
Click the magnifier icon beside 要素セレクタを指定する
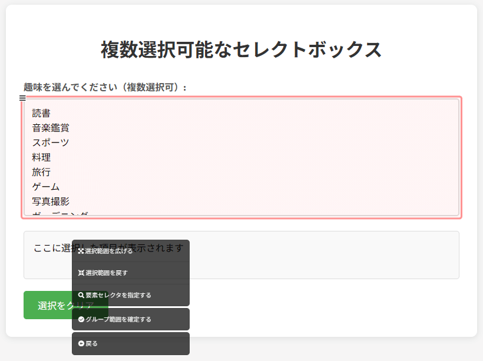[x=81, y=295]
